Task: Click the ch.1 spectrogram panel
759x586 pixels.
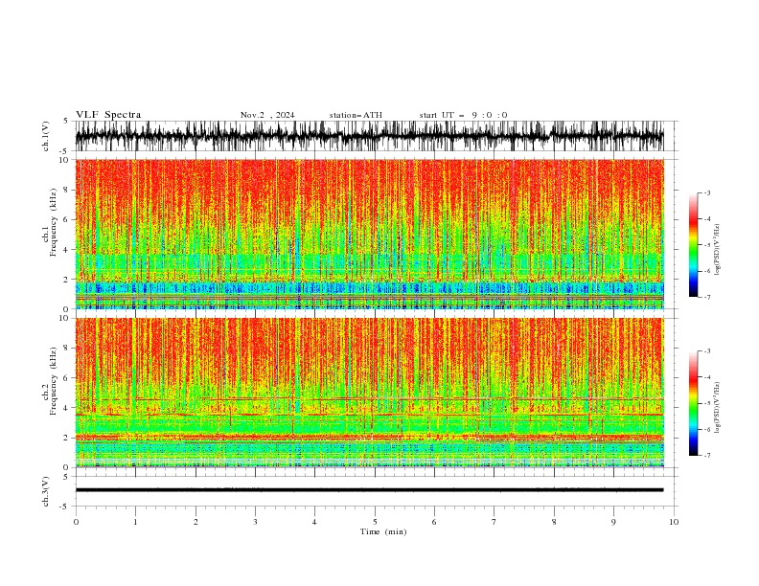Action: click(x=369, y=234)
